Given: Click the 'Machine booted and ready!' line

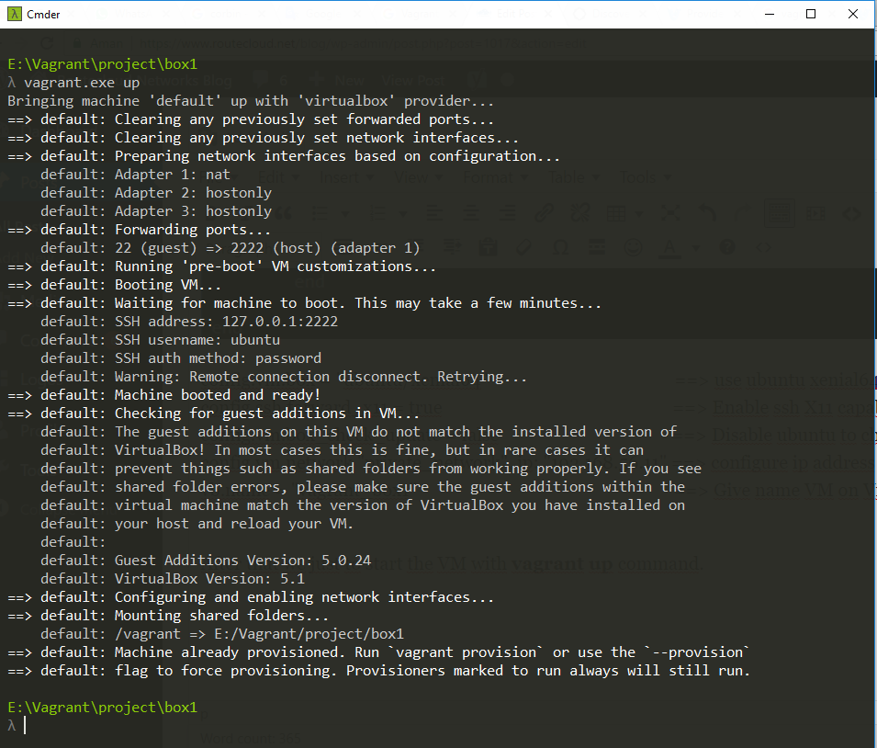Looking at the screenshot, I should 163,395.
